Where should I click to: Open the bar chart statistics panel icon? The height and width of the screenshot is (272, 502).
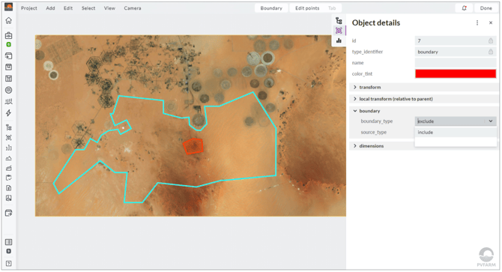pos(339,40)
